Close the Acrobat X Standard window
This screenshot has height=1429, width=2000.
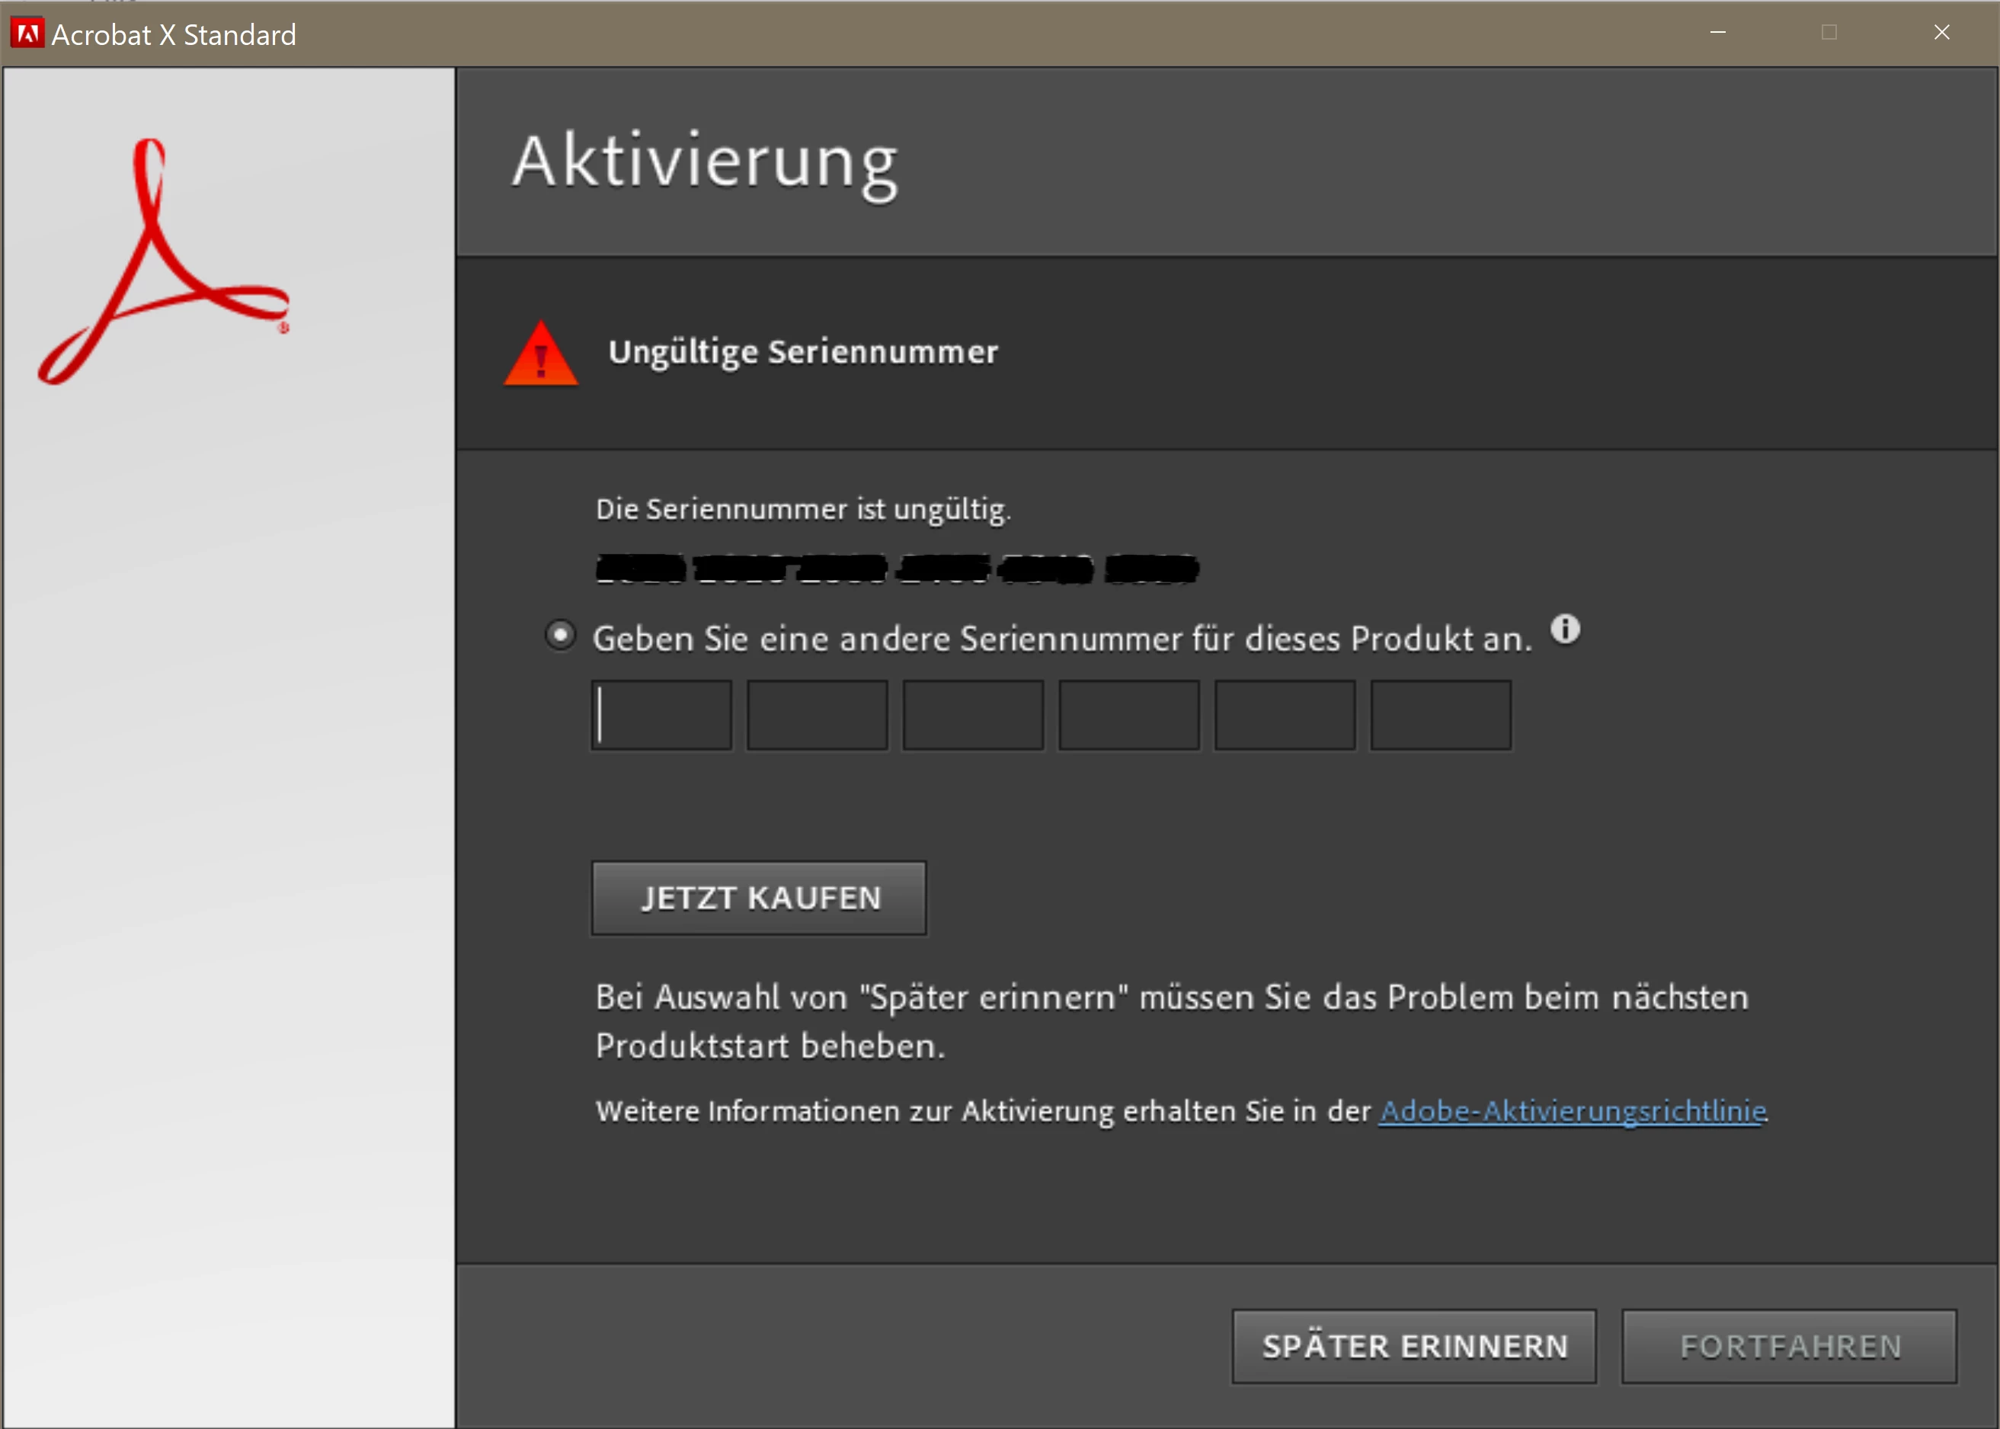(1942, 33)
